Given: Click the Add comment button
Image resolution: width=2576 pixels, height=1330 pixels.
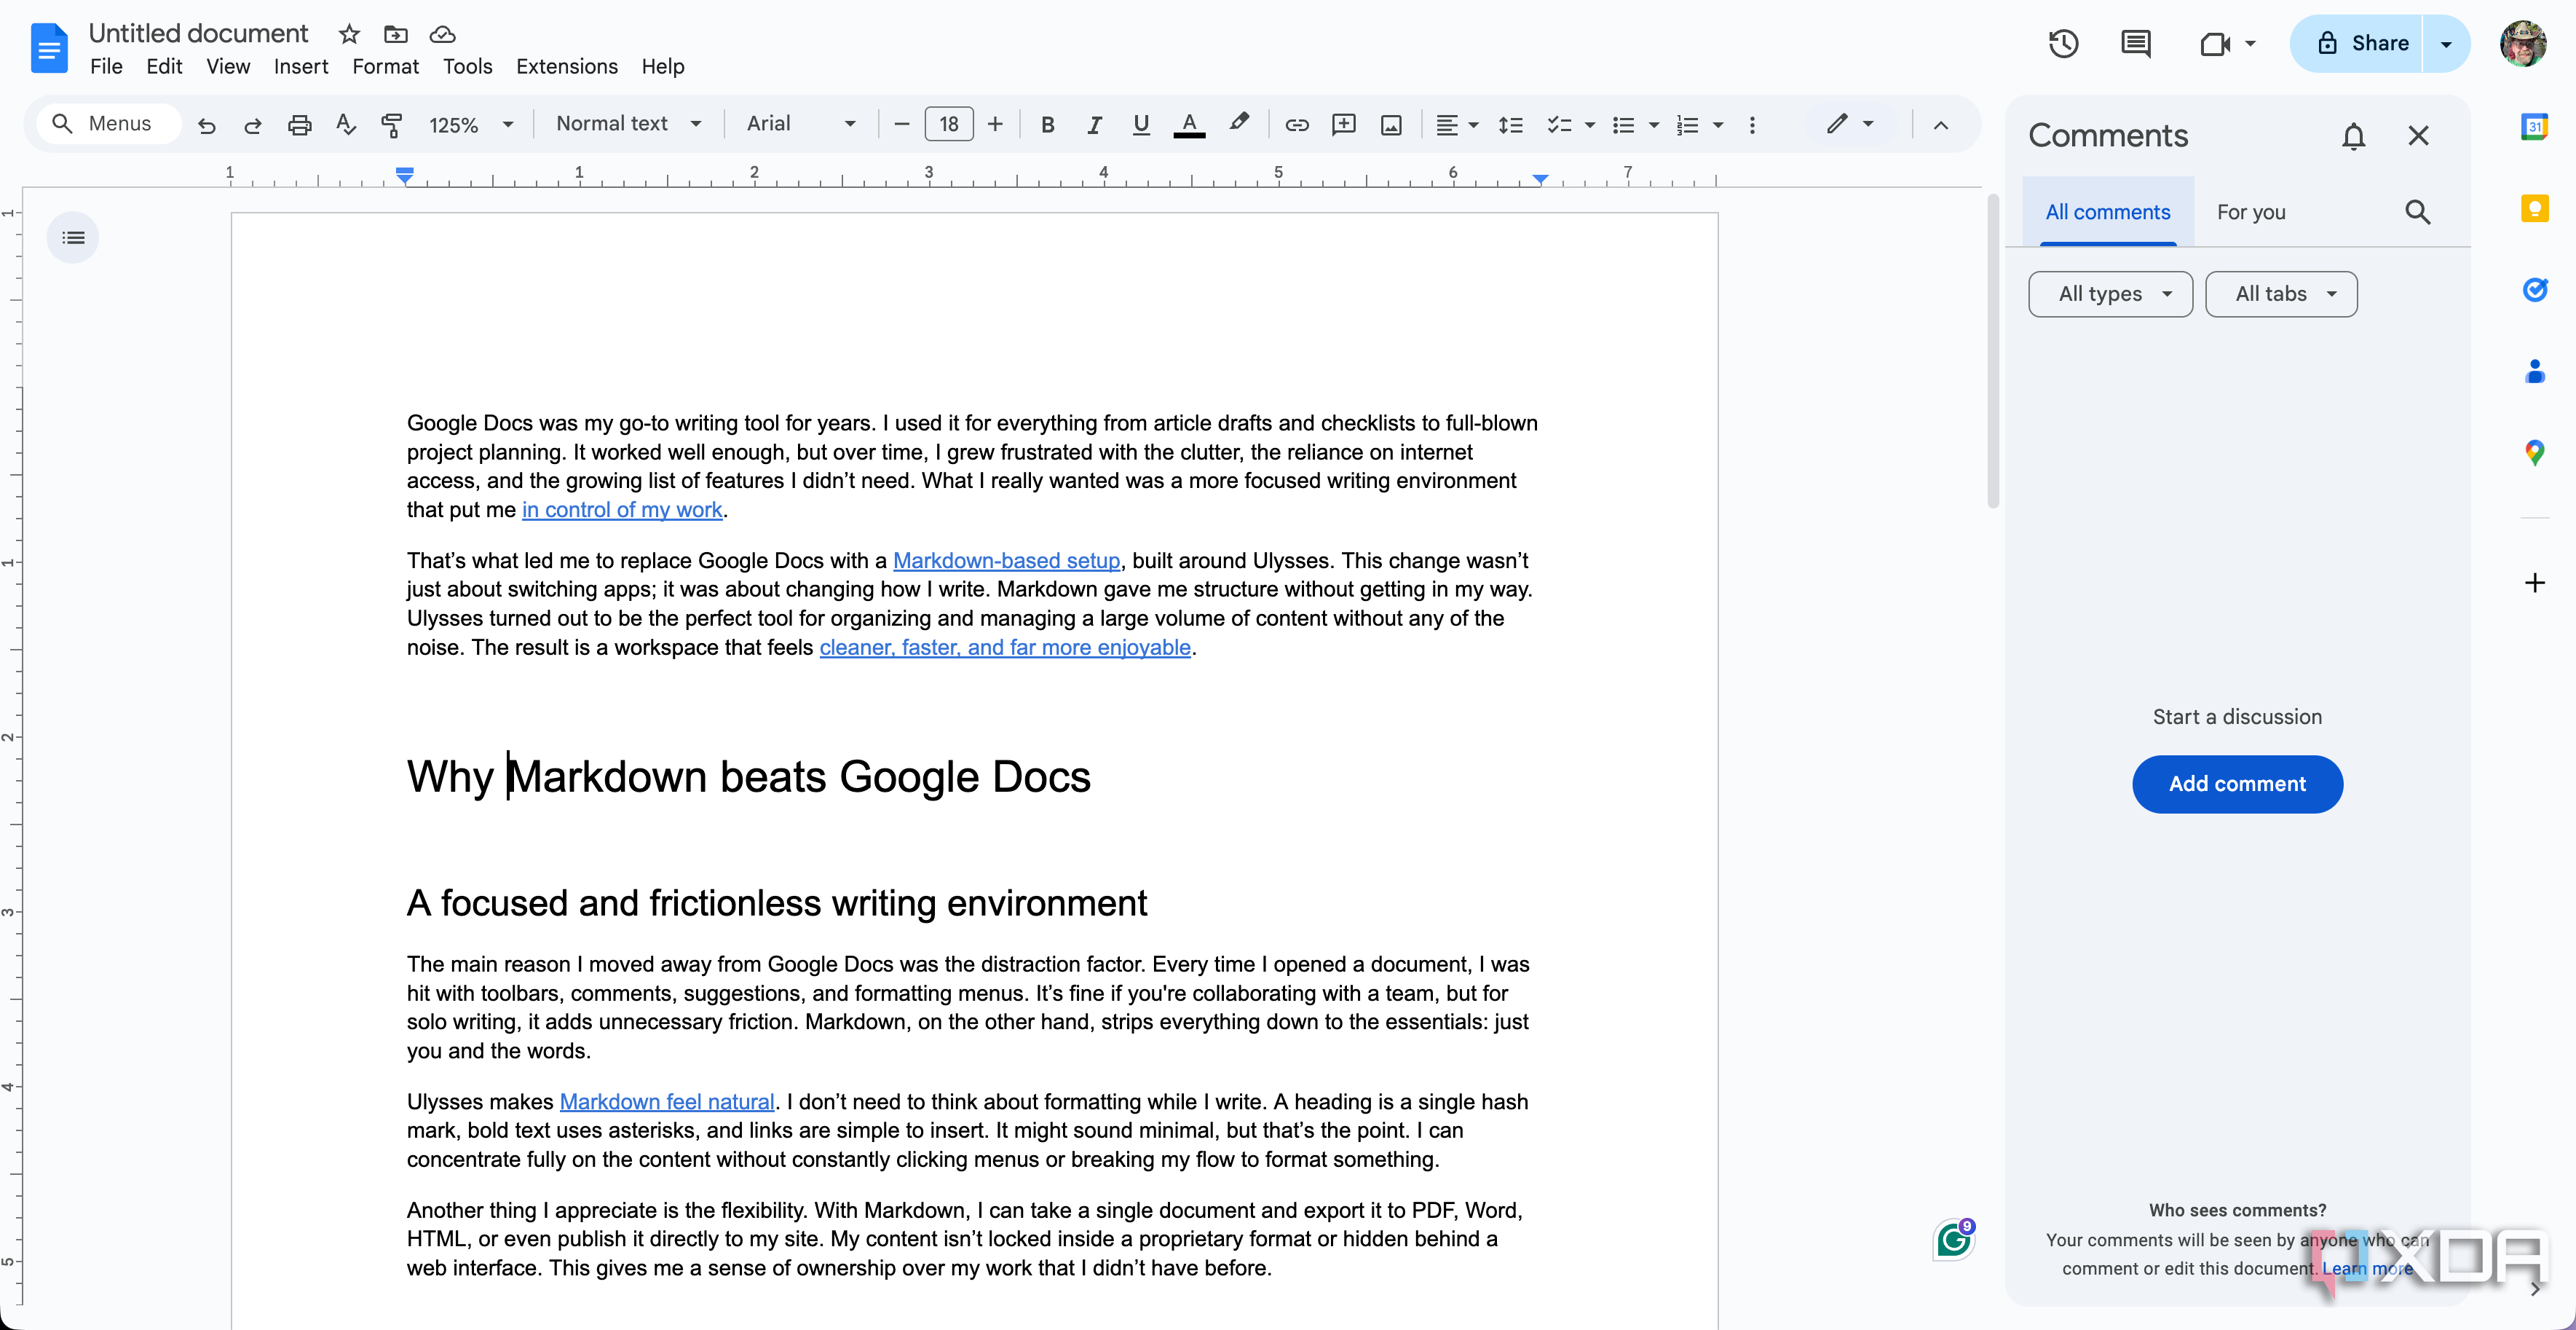Looking at the screenshot, I should [2236, 784].
